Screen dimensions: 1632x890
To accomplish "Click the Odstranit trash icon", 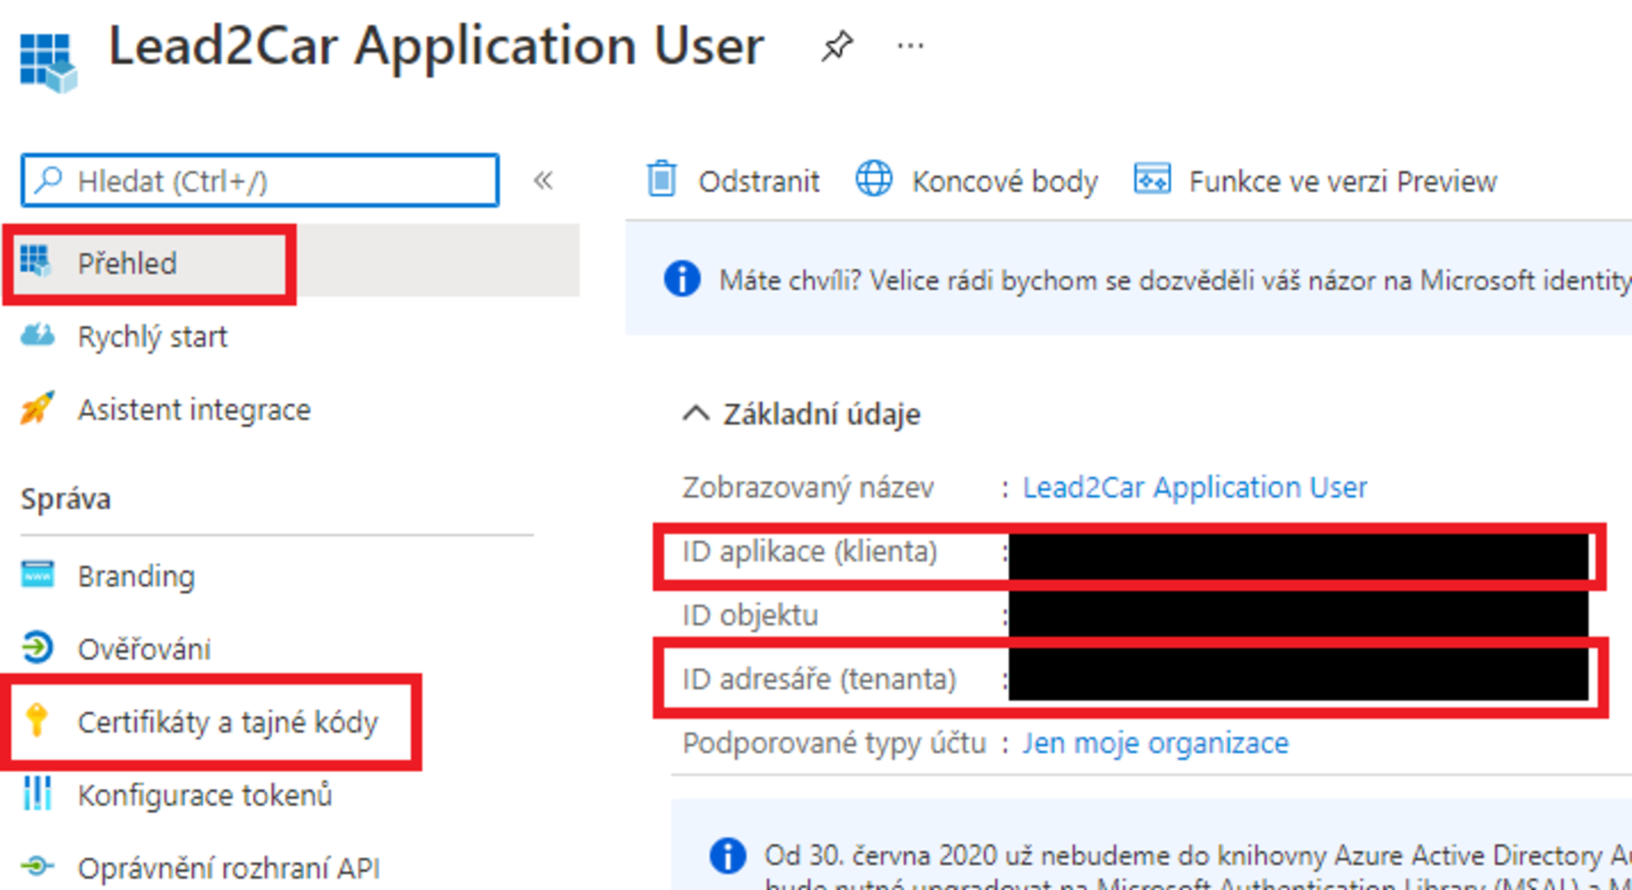I will [x=662, y=180].
